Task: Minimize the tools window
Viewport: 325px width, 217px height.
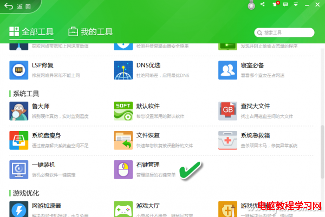Action: click(x=307, y=4)
